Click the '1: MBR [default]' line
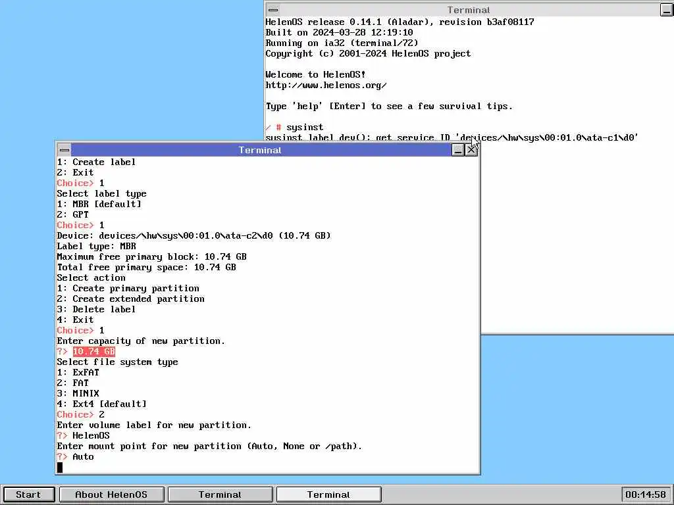Screen dimensions: 674x505 pyautogui.click(x=99, y=204)
